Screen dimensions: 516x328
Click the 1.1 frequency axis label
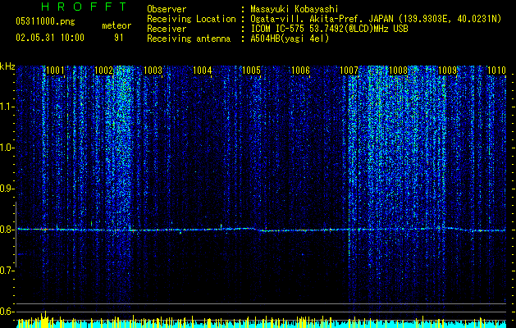click(7, 107)
